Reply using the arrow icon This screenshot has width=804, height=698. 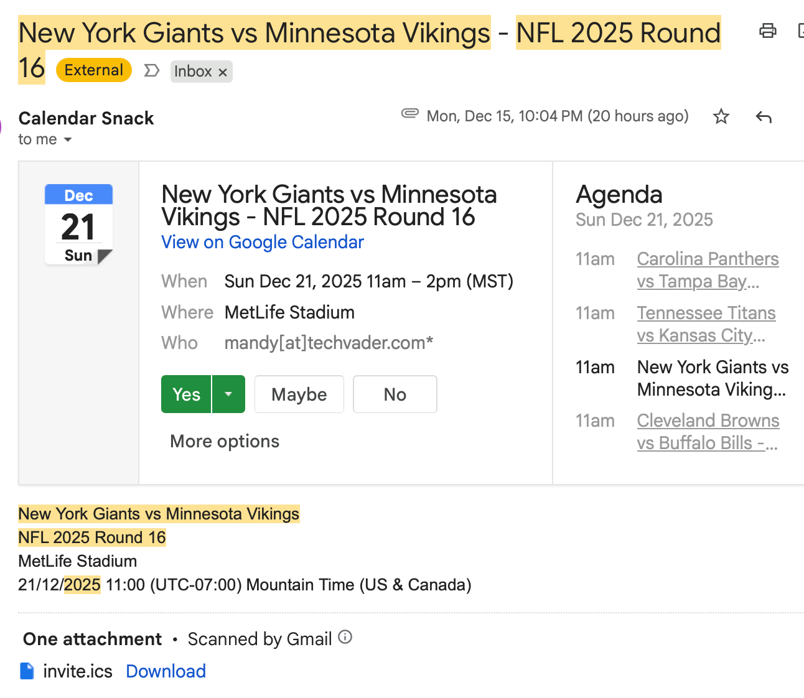(764, 116)
